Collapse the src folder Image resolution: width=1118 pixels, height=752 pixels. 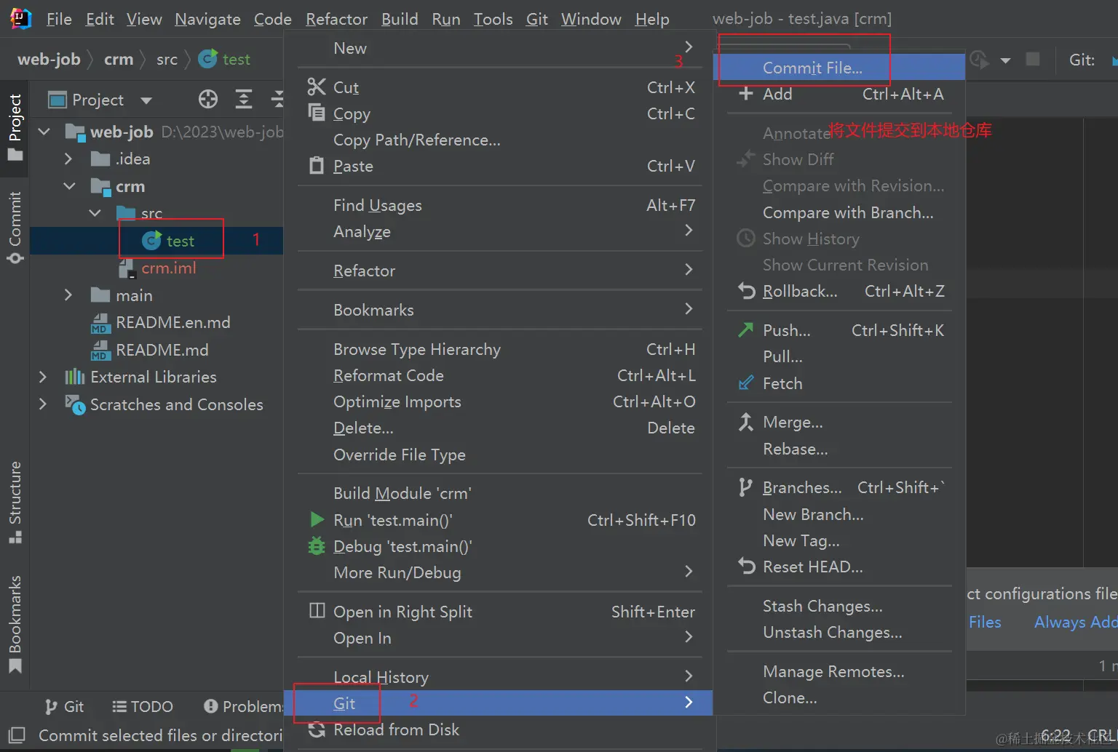click(95, 213)
